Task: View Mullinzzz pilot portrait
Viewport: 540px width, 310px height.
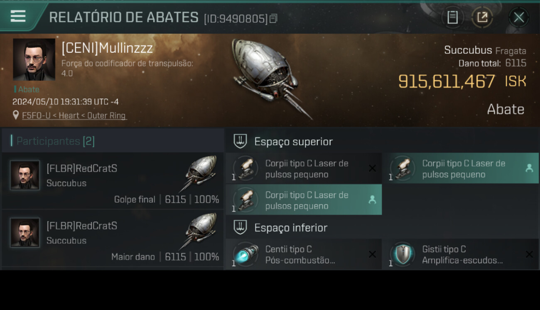Action: tap(34, 59)
